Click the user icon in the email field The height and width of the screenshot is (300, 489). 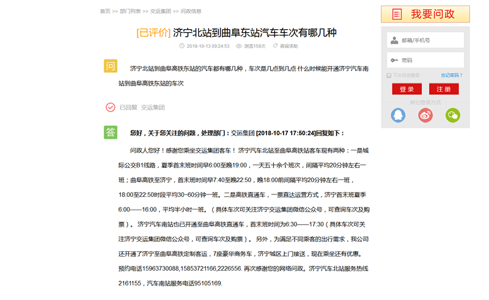click(394, 40)
